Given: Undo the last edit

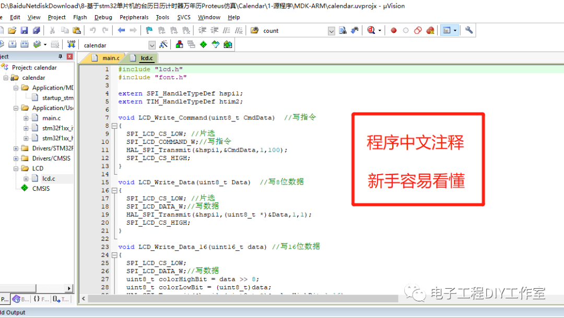Looking at the screenshot, I should tap(93, 31).
